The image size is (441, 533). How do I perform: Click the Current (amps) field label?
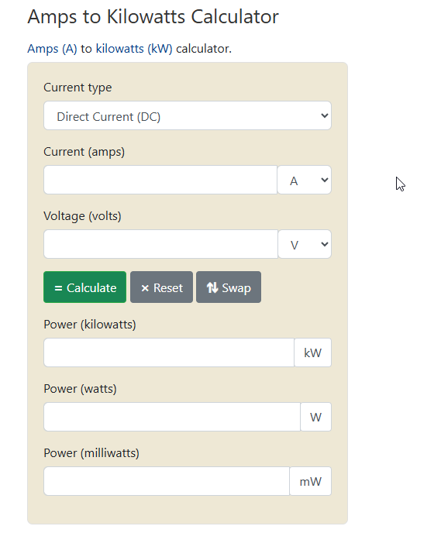[x=84, y=152]
